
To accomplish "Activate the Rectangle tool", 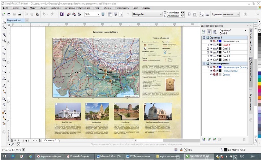I will click(4, 59).
